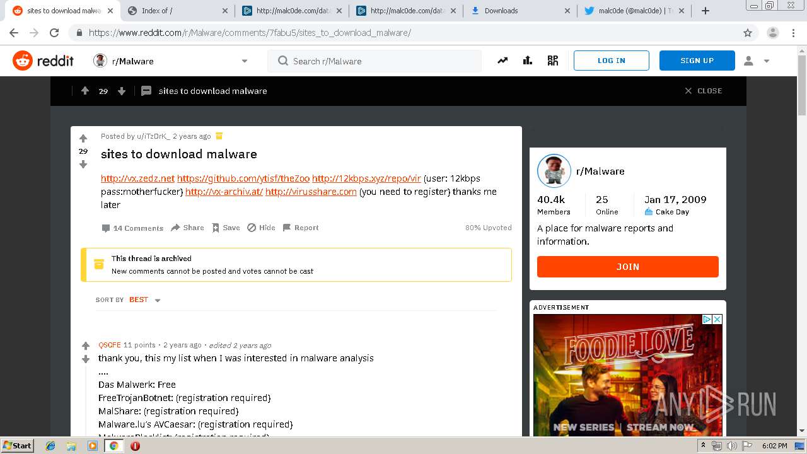Open the u/iTzDrK_ poster profile

point(153,136)
